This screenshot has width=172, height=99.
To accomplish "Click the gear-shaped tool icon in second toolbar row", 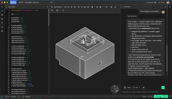I will pyautogui.click(x=57, y=10).
